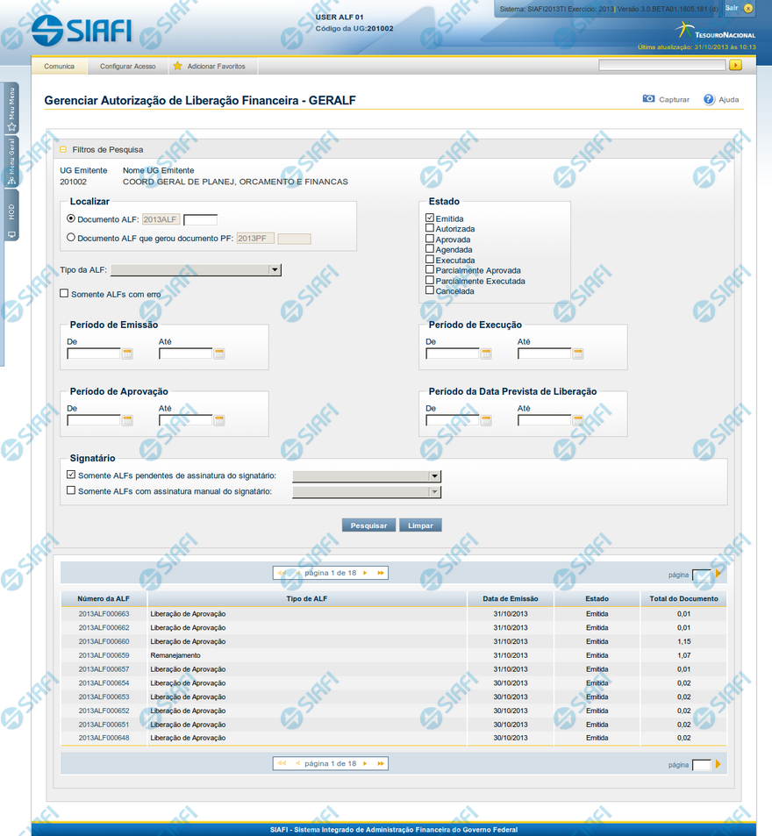Go to next page in top paginator

pos(365,573)
